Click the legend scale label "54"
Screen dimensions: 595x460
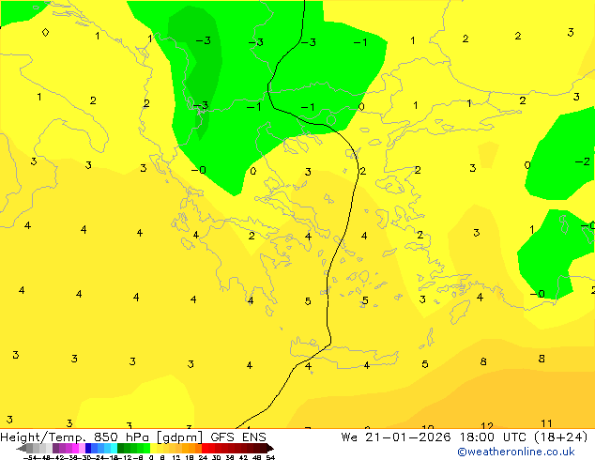tap(270, 457)
